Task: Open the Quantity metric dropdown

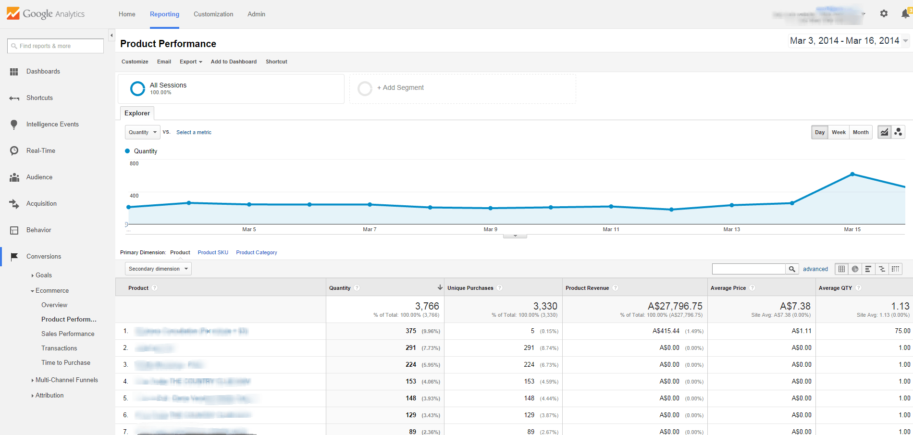Action: [x=142, y=132]
